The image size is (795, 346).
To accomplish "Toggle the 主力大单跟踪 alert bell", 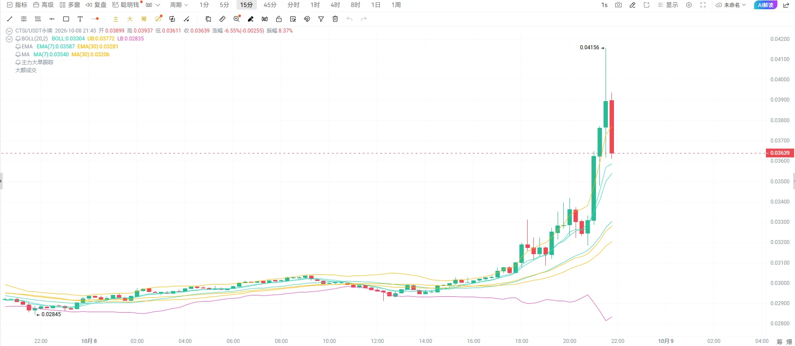I will click(18, 62).
